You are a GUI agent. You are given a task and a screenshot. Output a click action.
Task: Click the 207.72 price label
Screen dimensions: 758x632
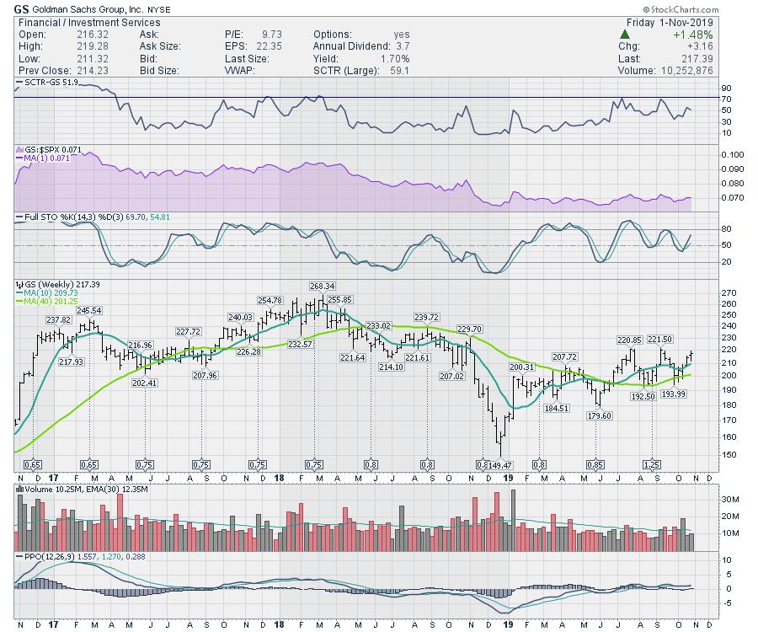564,357
